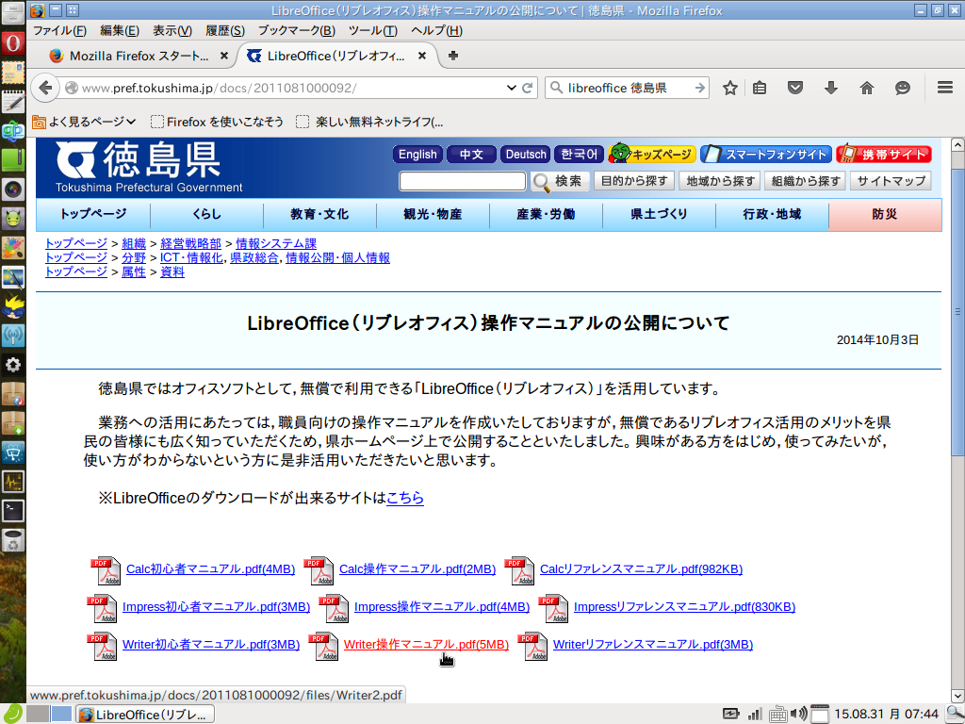Switch site language to Deutsch
The height and width of the screenshot is (724, 965).
(526, 155)
